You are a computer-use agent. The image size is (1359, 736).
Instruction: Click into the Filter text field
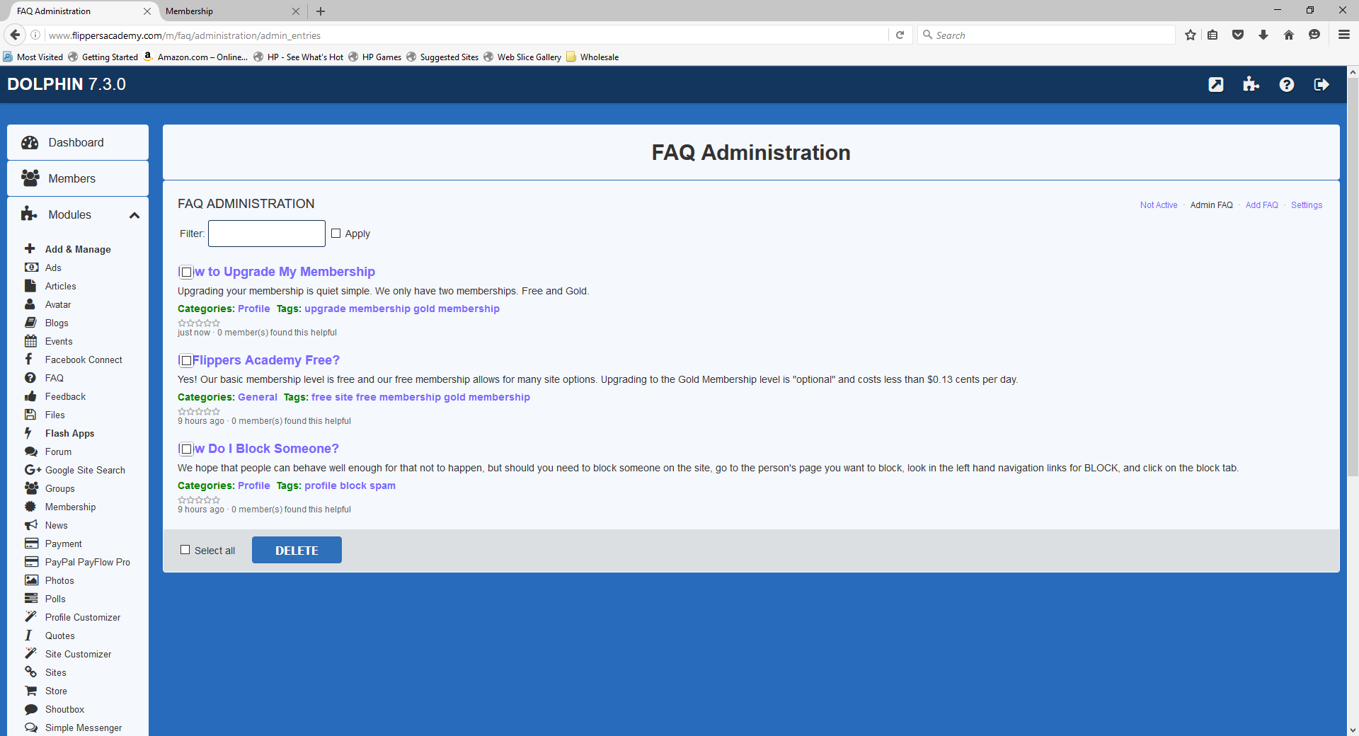pyautogui.click(x=266, y=234)
